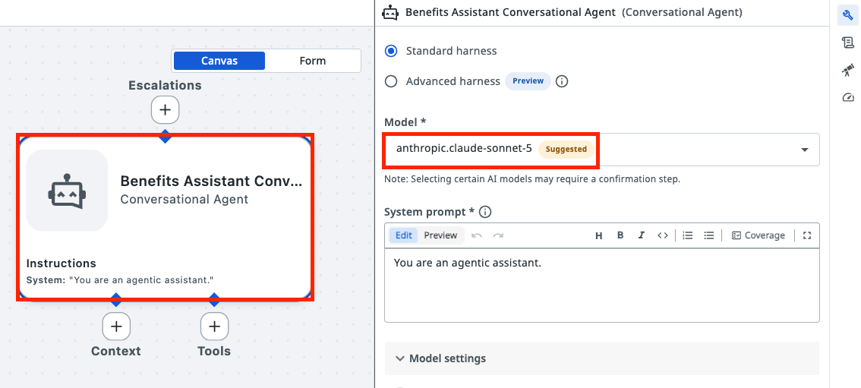This screenshot has height=388, width=861.
Task: Open the scroll script icon in right sidebar
Action: coord(848,43)
